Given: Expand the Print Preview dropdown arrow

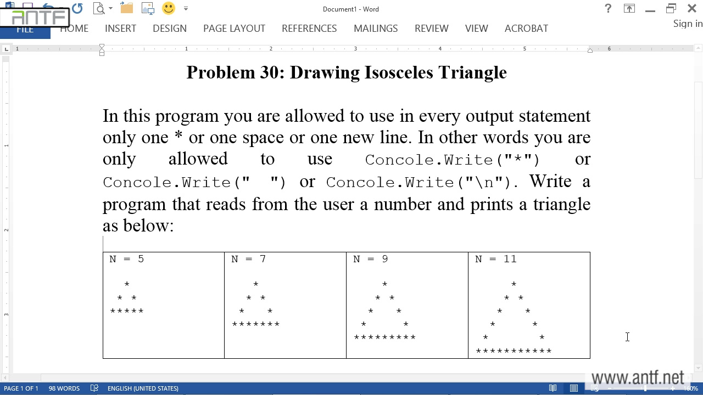Looking at the screenshot, I should coord(110,9).
